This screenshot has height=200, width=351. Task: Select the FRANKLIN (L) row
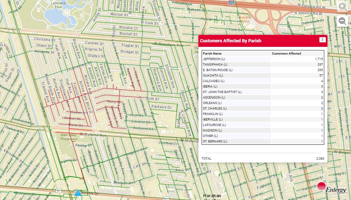click(263, 114)
